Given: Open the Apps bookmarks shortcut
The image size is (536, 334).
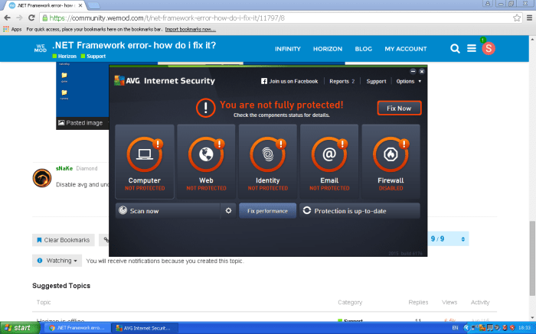Looking at the screenshot, I should [x=12, y=29].
